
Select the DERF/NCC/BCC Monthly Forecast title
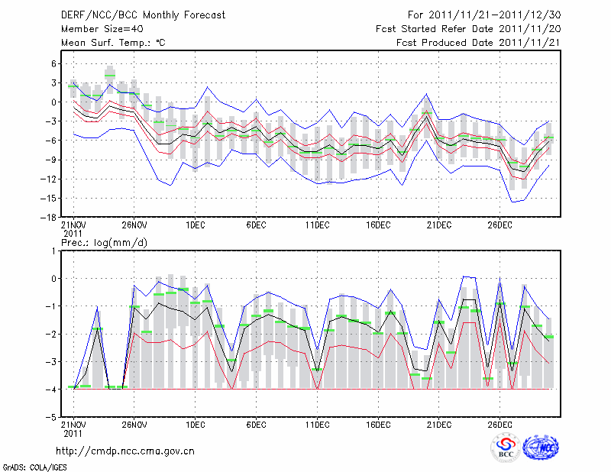142,15
